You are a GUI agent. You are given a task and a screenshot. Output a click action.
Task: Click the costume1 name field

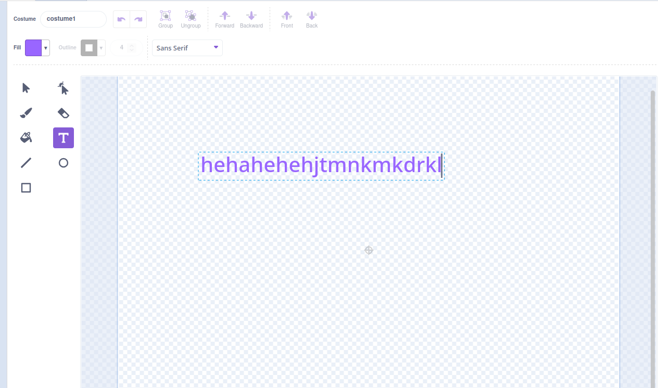tap(73, 19)
